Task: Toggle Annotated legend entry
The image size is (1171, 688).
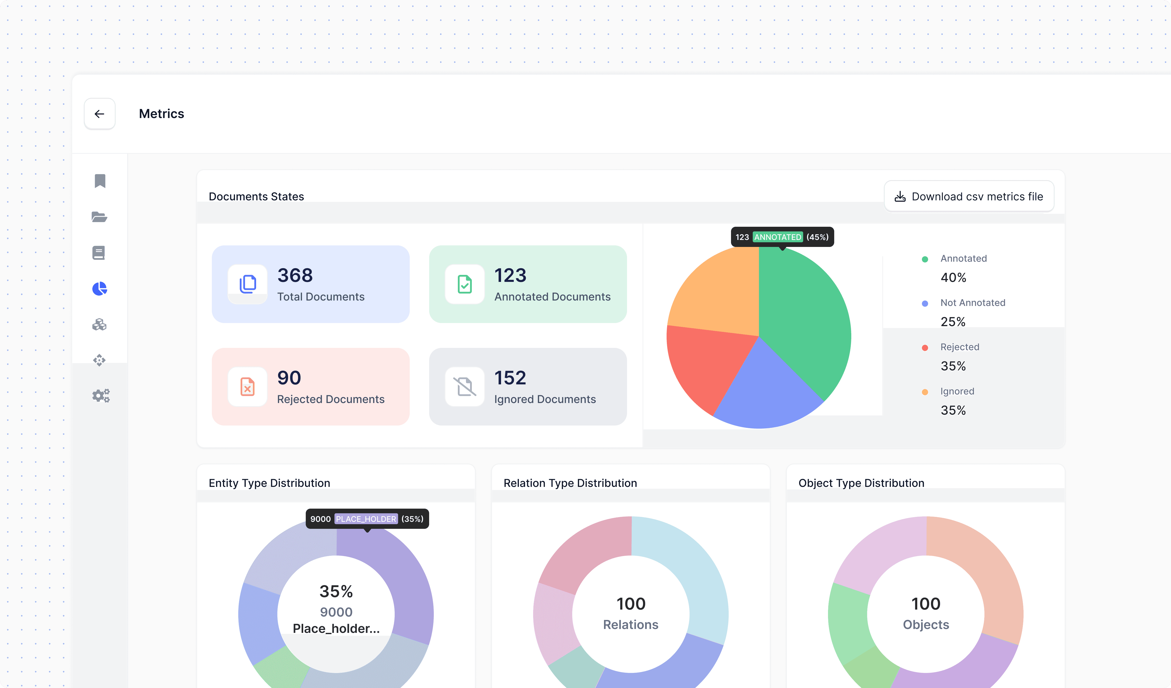Action: [963, 259]
